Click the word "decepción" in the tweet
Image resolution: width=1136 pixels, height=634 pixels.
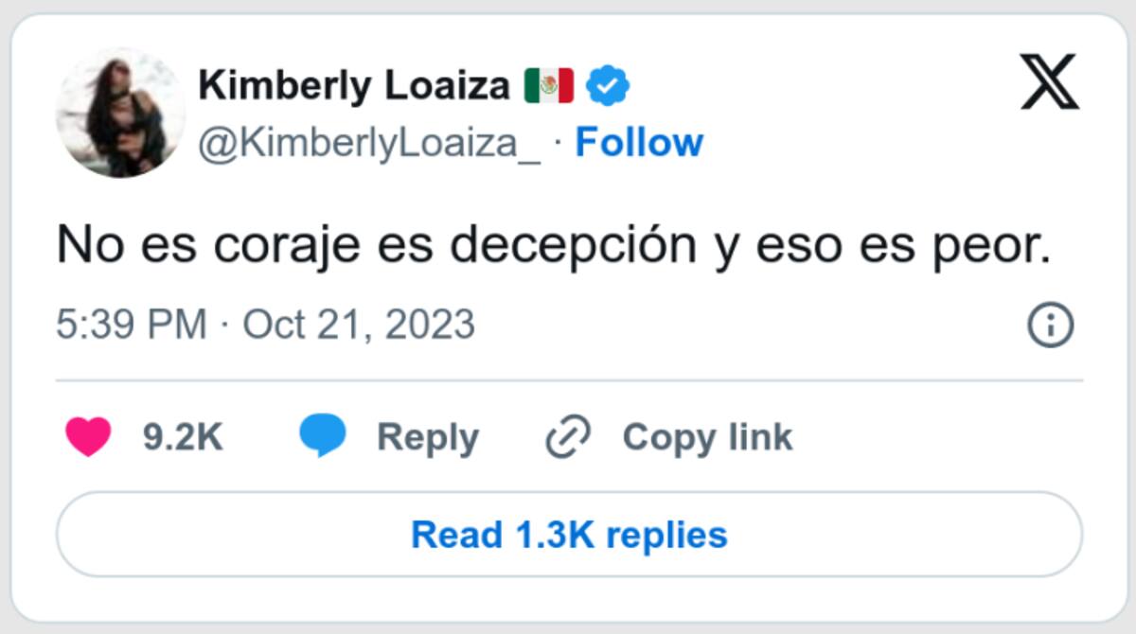(572, 246)
